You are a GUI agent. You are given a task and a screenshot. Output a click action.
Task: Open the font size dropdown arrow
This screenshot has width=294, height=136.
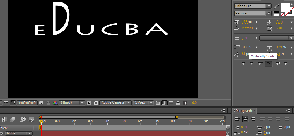257,22
